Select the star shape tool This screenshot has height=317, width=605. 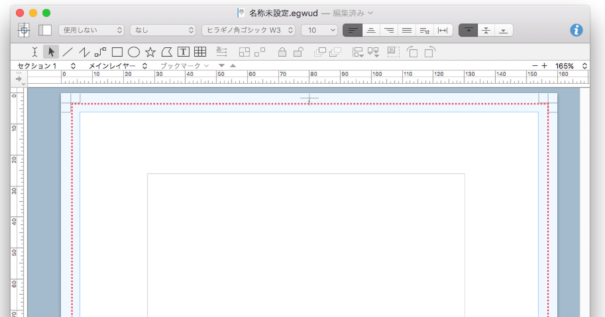click(x=150, y=52)
